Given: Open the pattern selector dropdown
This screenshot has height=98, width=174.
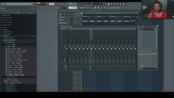Looking at the screenshot, I should (x=73, y=8).
